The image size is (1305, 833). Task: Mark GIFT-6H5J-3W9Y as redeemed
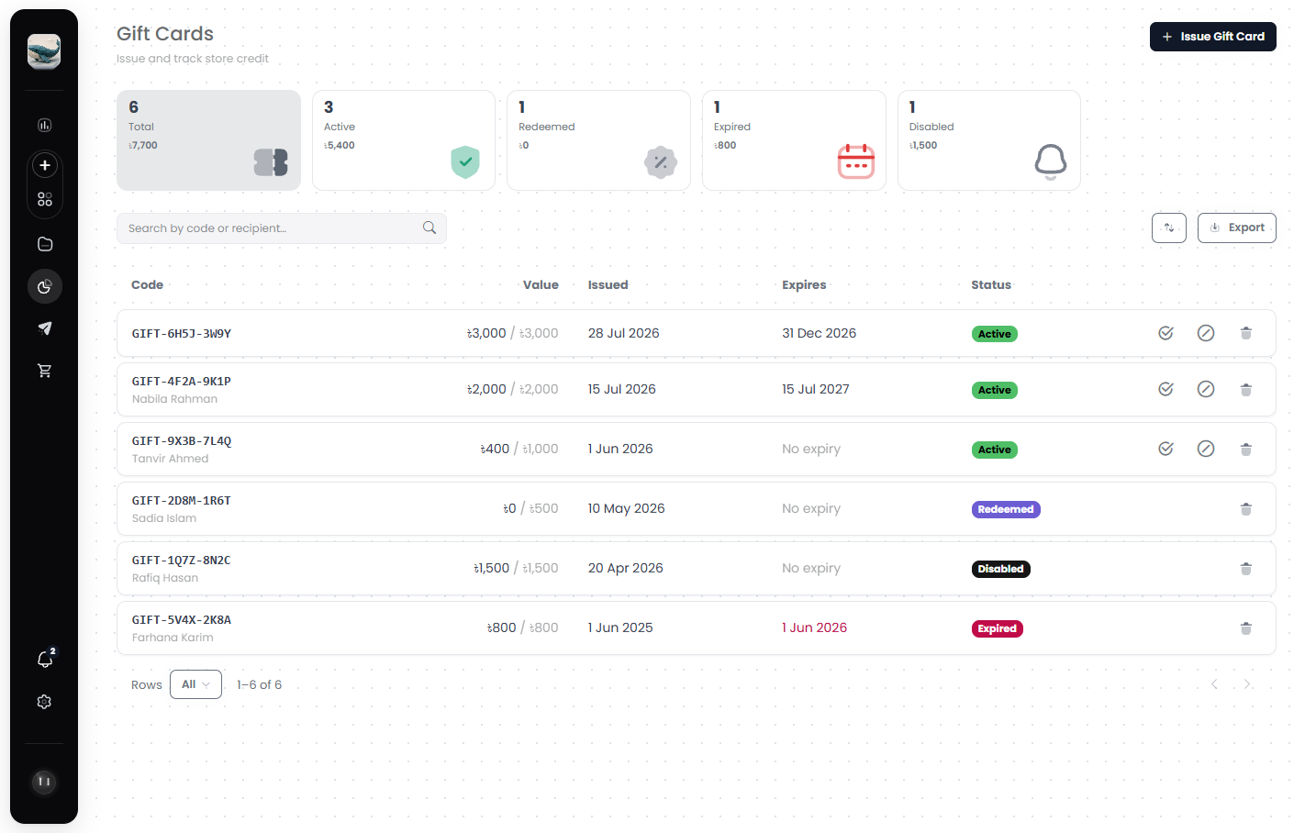point(1166,333)
